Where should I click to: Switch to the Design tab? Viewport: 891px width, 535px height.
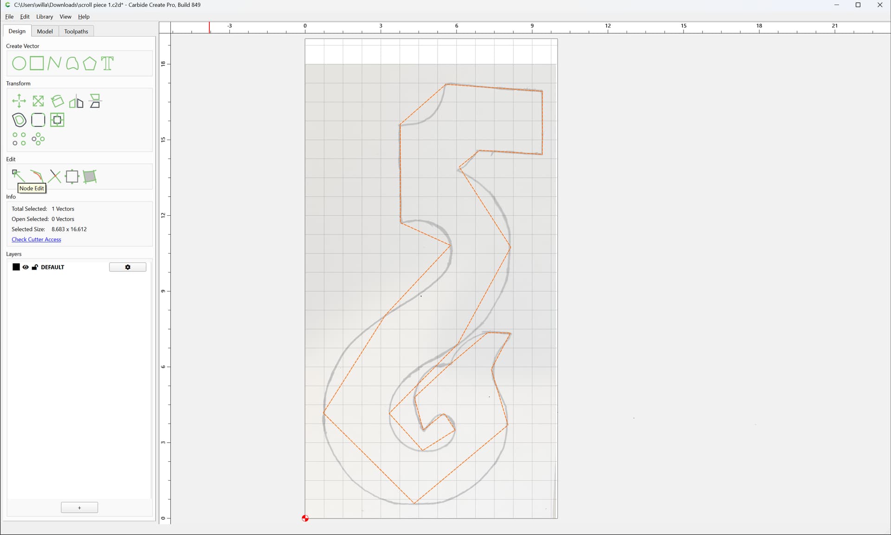click(17, 31)
